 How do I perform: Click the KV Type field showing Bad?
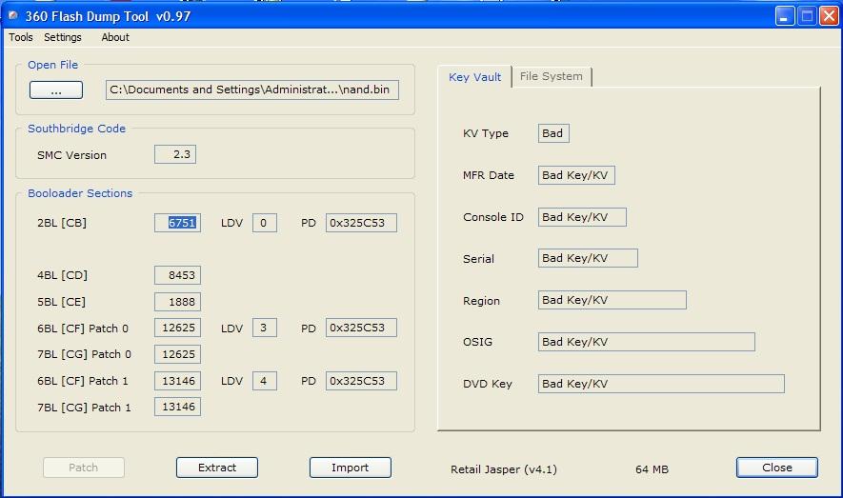553,133
